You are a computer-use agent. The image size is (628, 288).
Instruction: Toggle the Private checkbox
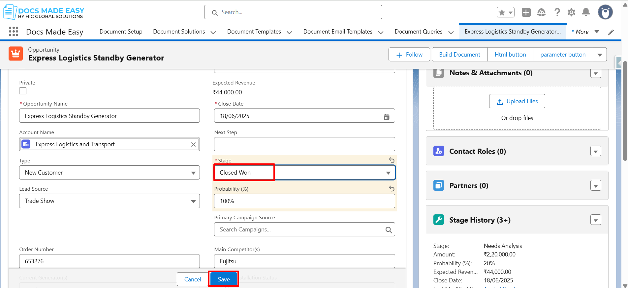click(23, 91)
